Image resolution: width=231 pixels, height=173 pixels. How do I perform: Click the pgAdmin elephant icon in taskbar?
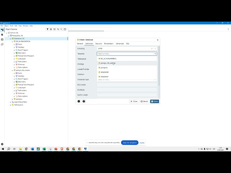click(85, 149)
